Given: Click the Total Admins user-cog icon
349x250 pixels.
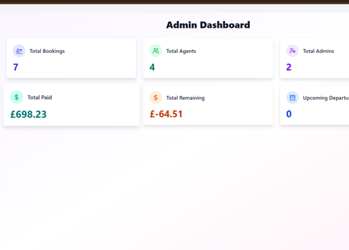Looking at the screenshot, I should coord(293,51).
